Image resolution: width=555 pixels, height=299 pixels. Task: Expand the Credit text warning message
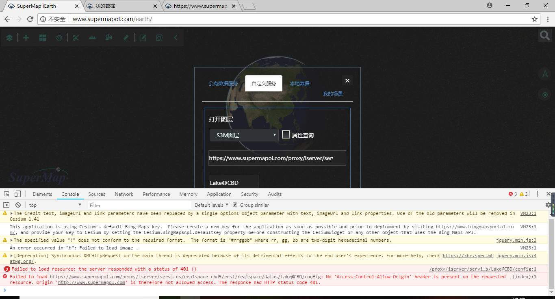12,213
